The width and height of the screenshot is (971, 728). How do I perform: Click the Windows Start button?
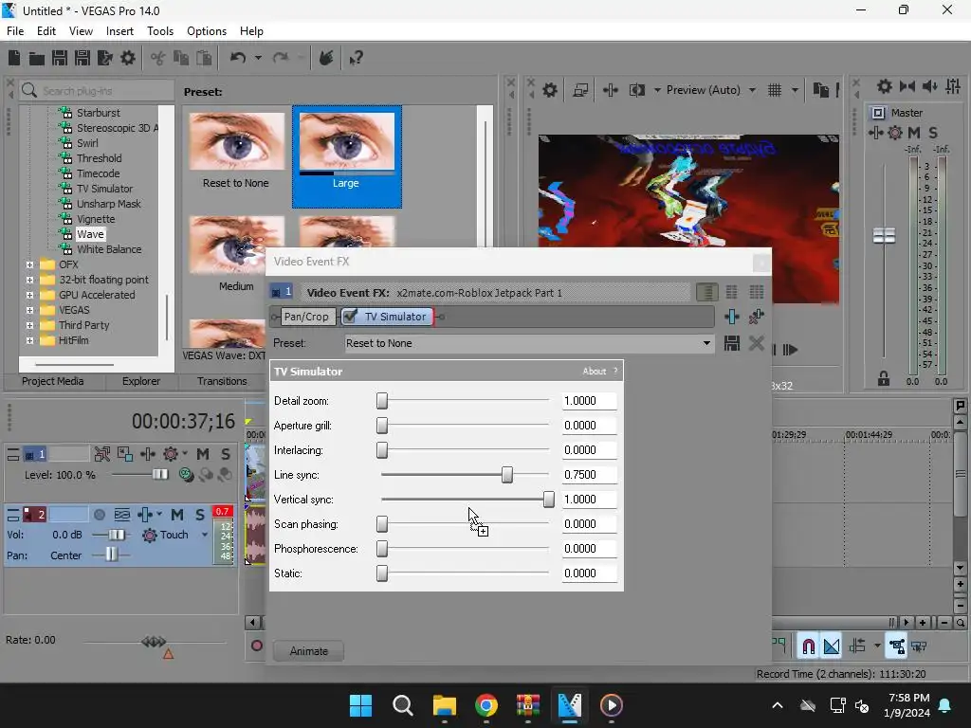point(360,705)
